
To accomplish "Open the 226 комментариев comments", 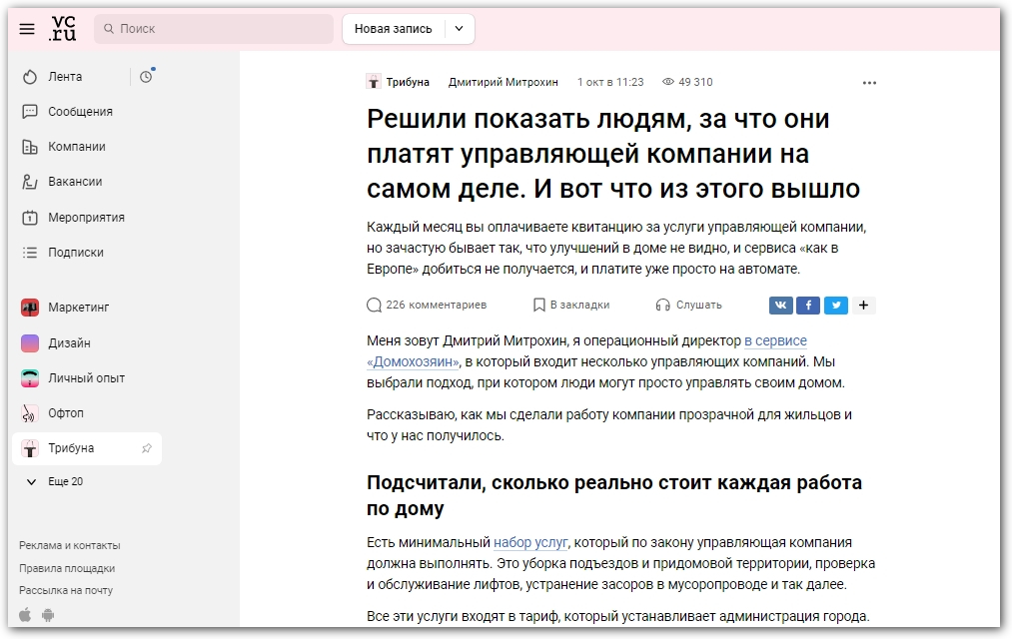I will click(x=427, y=305).
